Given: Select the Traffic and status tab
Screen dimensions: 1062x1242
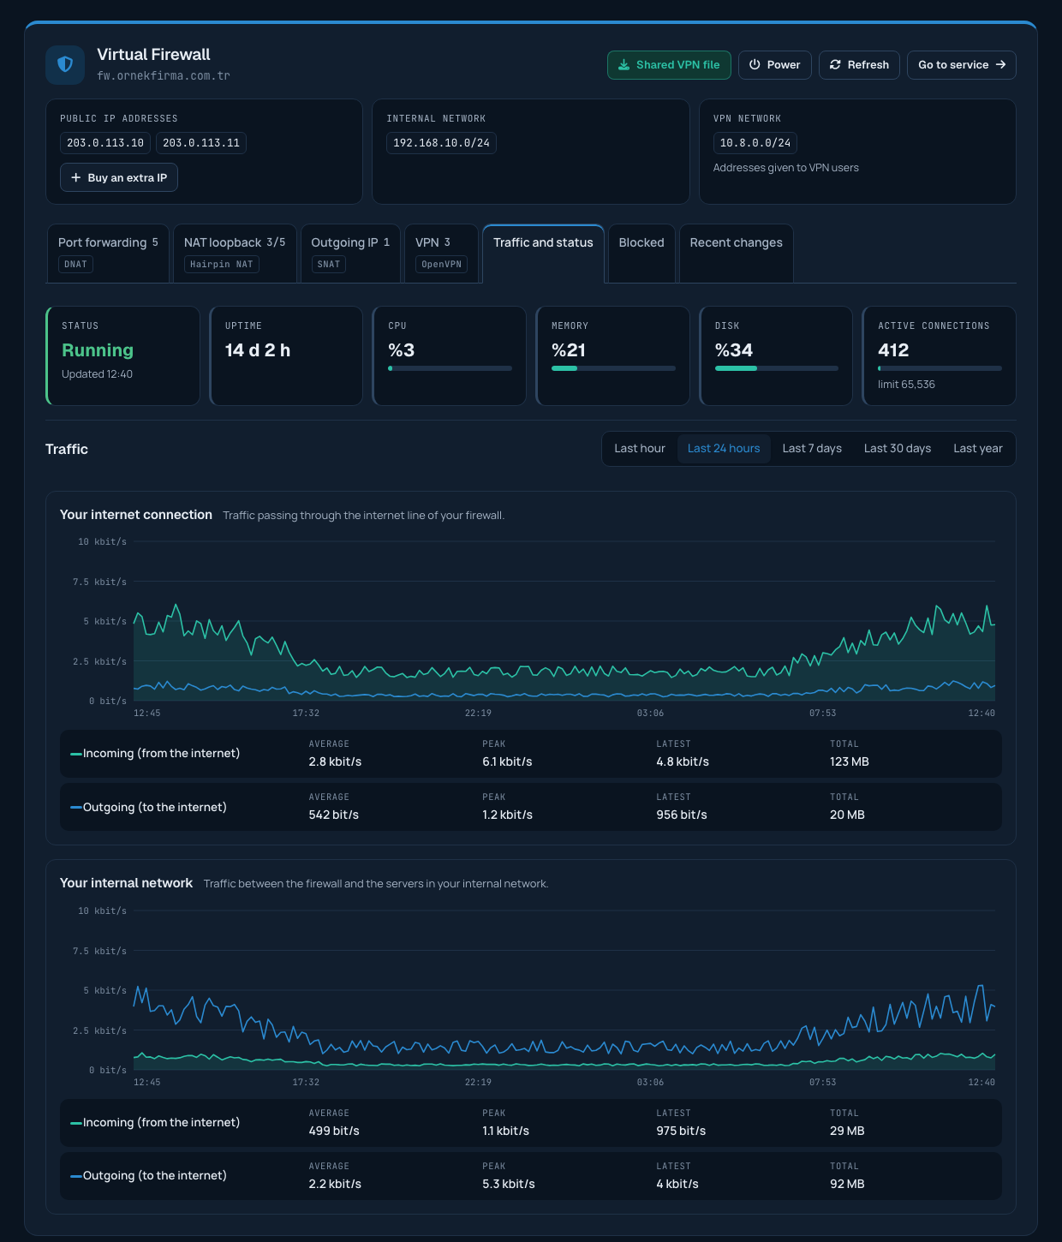Looking at the screenshot, I should (543, 253).
